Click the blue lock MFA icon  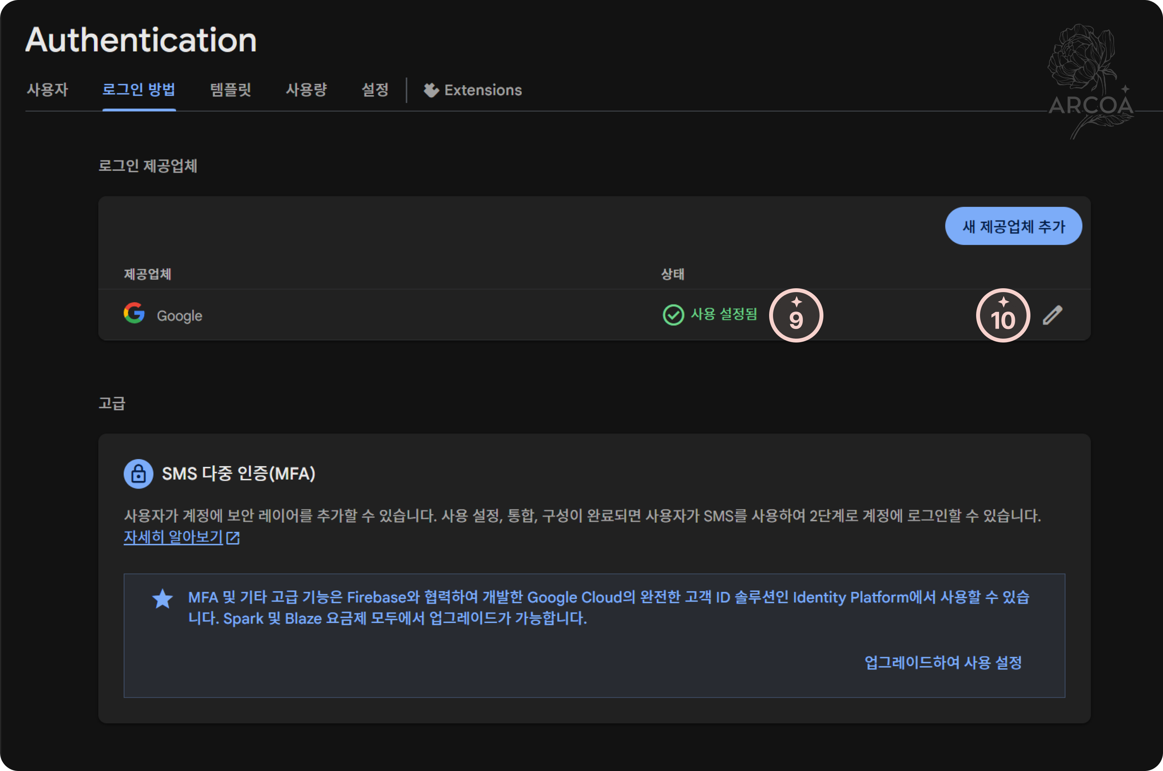pos(138,473)
